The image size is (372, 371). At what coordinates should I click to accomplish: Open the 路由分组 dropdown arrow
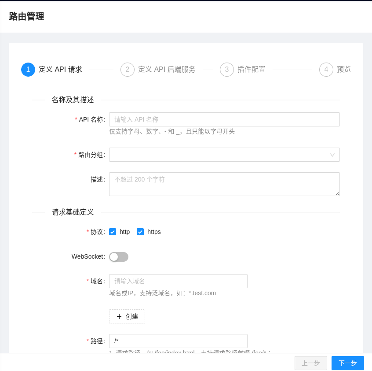click(x=333, y=155)
